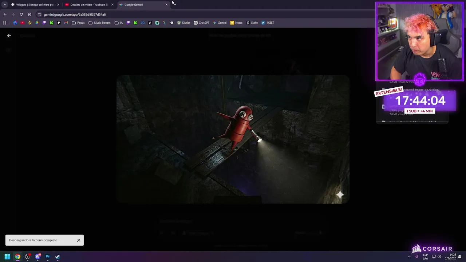Click the Gemini sparkle watermark on image
The height and width of the screenshot is (262, 466).
click(340, 195)
